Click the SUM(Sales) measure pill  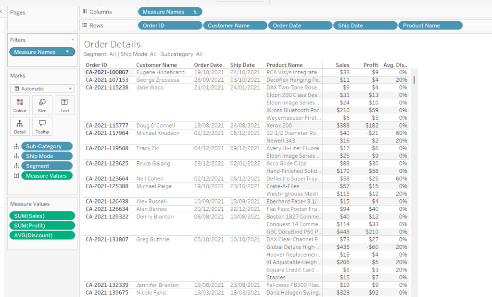tap(42, 216)
